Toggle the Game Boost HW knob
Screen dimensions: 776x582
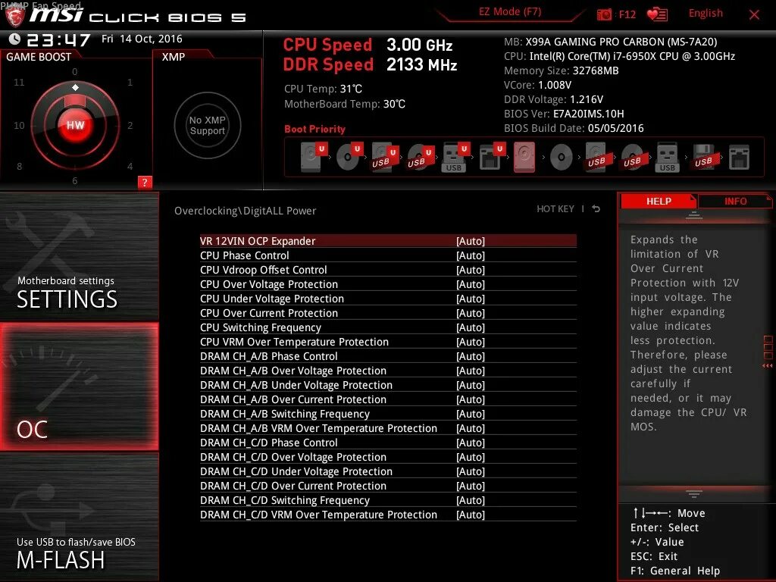pyautogui.click(x=75, y=125)
